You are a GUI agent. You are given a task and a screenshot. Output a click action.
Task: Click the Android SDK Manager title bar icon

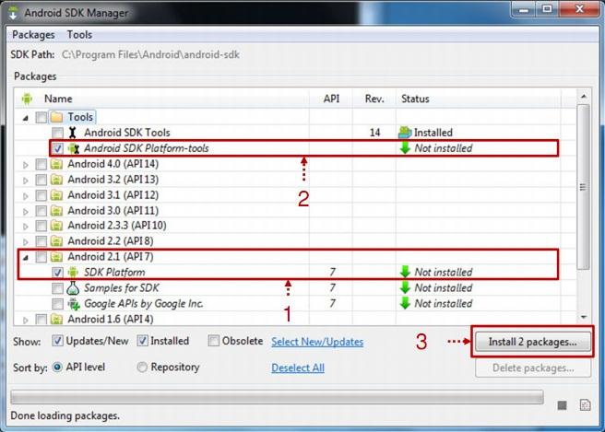point(13,12)
